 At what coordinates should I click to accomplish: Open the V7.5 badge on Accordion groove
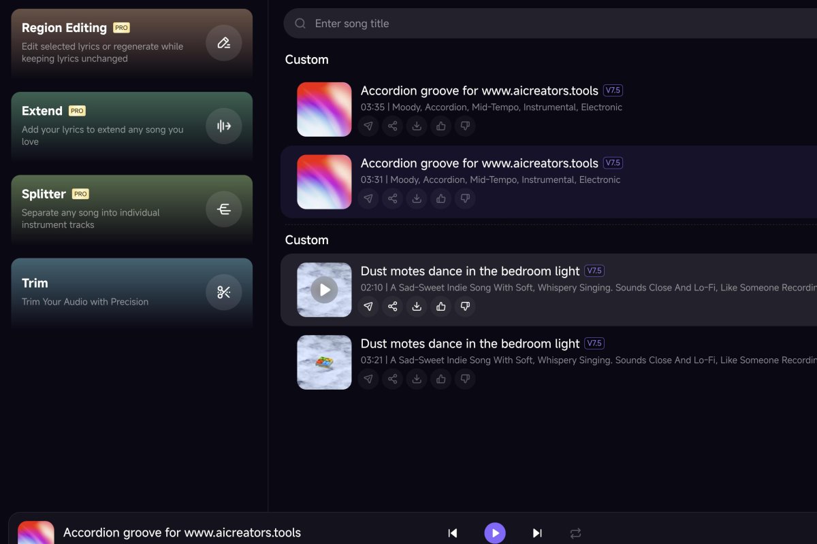(612, 90)
